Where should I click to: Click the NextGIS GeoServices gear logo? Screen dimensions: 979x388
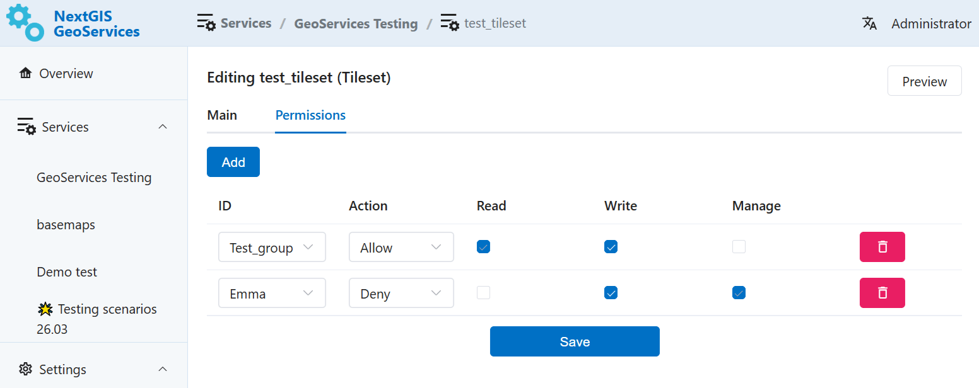pyautogui.click(x=25, y=23)
